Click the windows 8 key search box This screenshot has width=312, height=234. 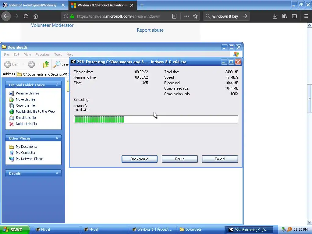point(225,16)
